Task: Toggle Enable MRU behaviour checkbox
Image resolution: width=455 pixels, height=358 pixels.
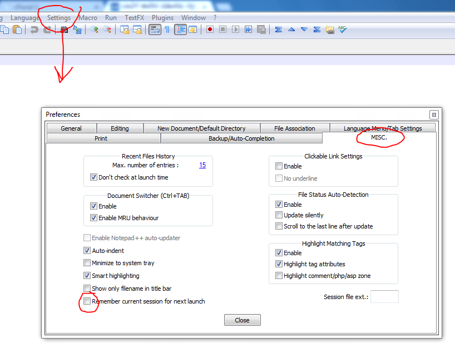Action: click(93, 218)
